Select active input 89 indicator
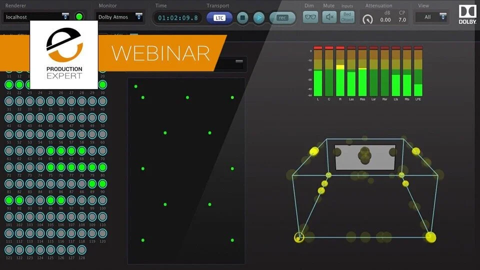The height and width of the screenshot is (270, 480). coord(92,183)
